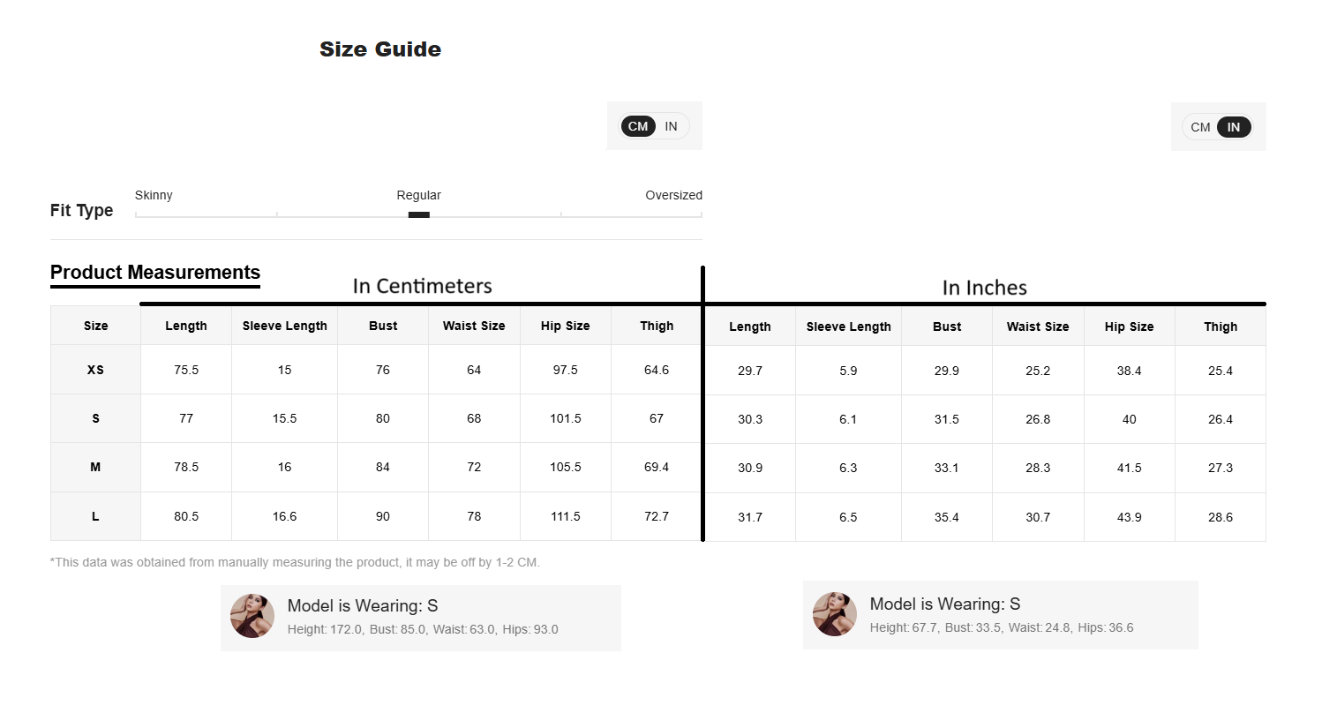Open the Product Measurements tab
Image resolution: width=1322 pixels, height=713 pixels.
(155, 273)
